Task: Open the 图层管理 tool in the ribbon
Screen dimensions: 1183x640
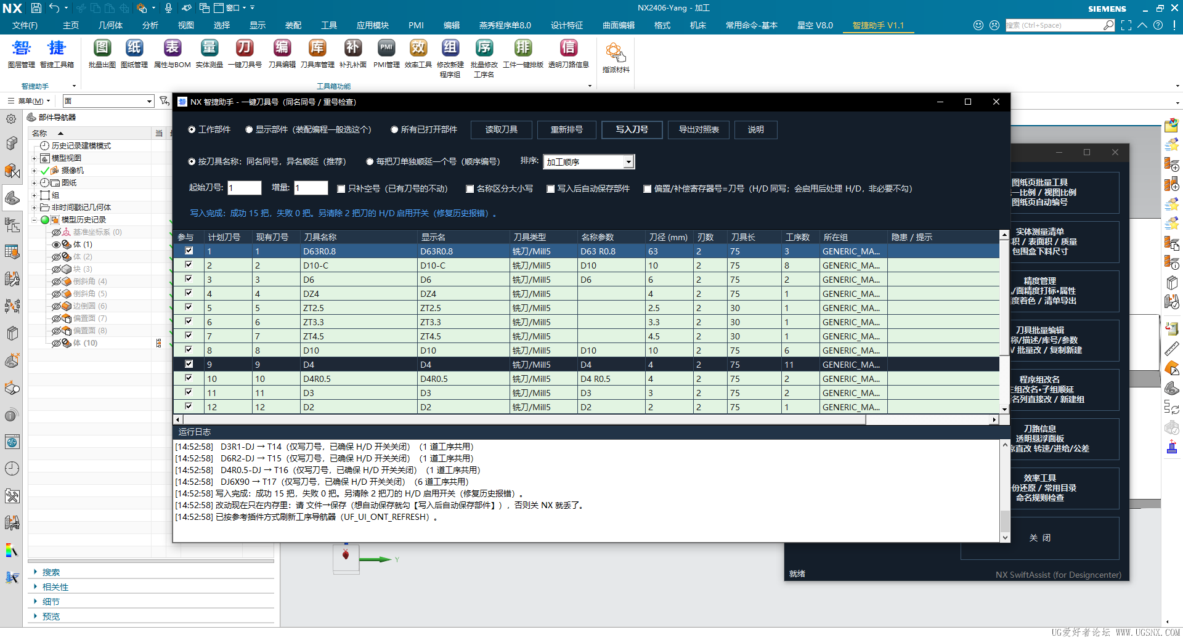Action: pyautogui.click(x=21, y=53)
